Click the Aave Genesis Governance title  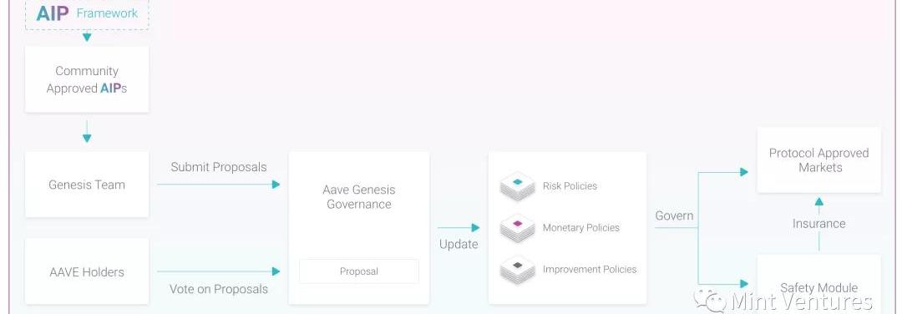click(x=359, y=197)
